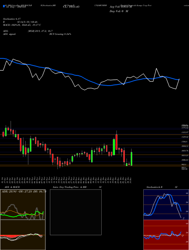
Task: Open the ADX indicator chart thumbnail
Action: coord(23,205)
